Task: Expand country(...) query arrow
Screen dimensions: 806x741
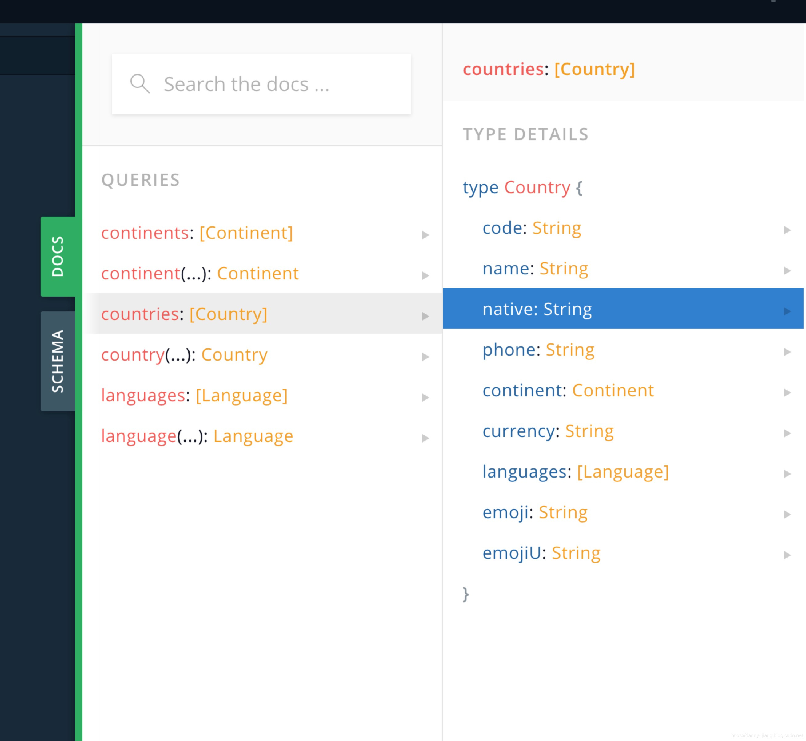Action: click(425, 357)
